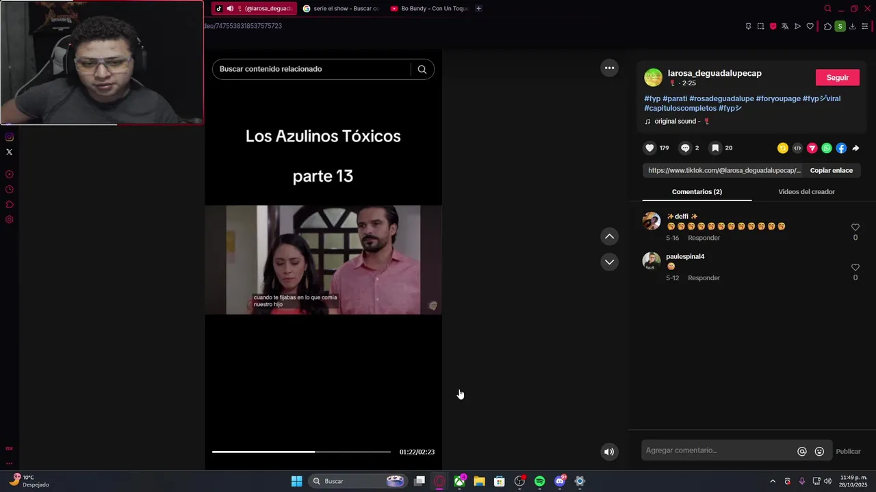Open Discord from the taskbar
The height and width of the screenshot is (492, 876).
point(560,481)
